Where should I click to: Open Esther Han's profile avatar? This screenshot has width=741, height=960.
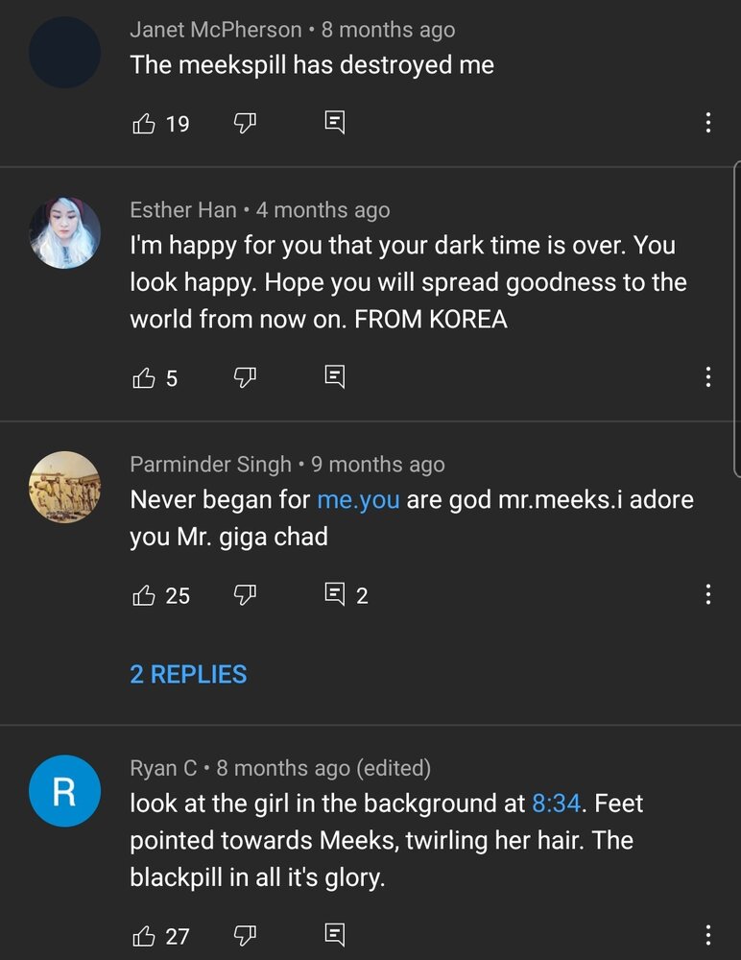click(x=65, y=232)
